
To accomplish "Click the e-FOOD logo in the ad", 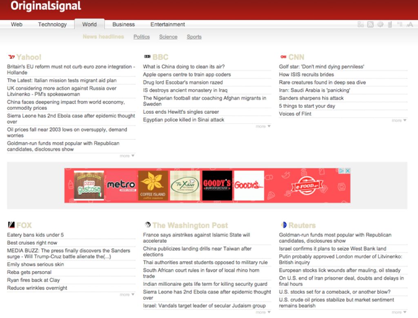I will [307, 185].
